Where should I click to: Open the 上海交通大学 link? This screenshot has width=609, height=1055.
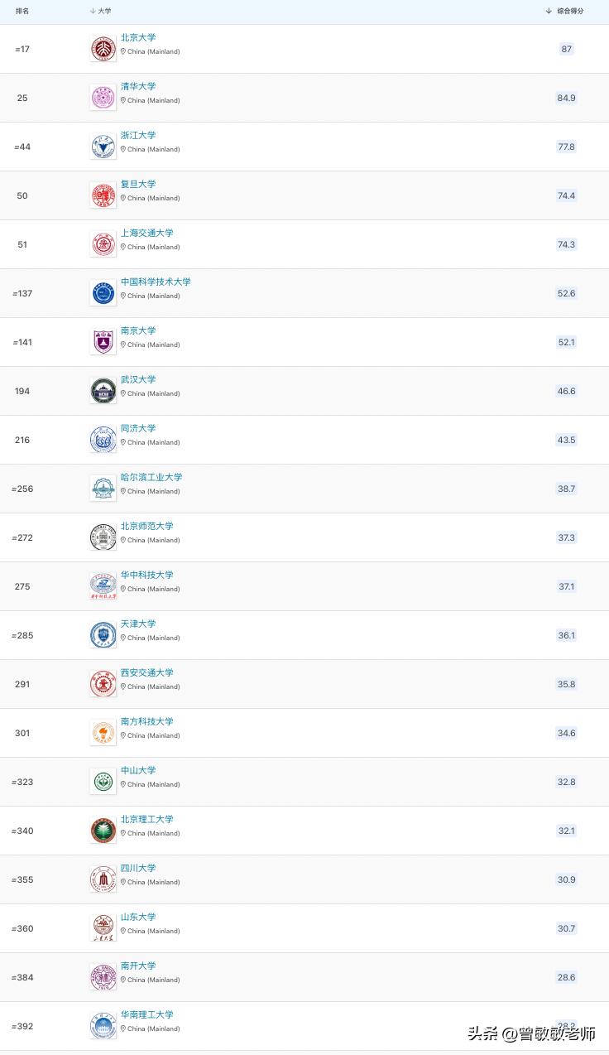[147, 233]
